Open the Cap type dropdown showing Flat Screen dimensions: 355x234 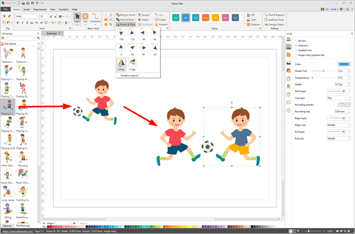[x=339, y=98]
